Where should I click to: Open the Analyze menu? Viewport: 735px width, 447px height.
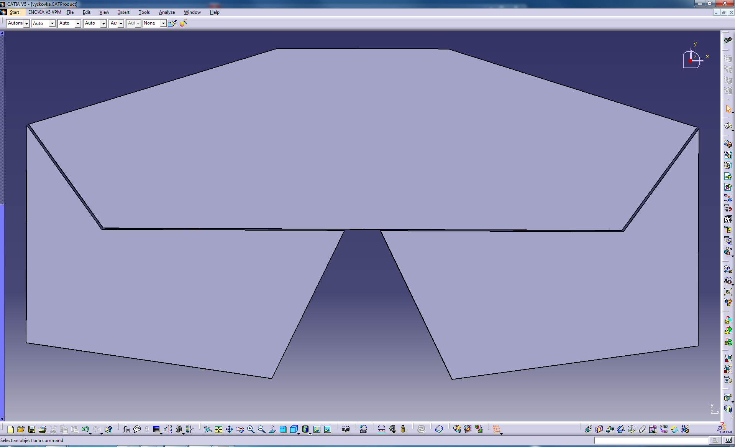[x=167, y=12]
